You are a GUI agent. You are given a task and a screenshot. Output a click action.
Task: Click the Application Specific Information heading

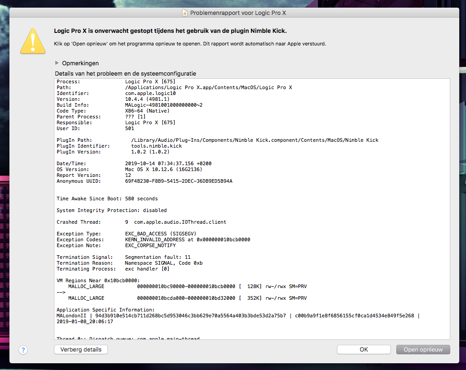(x=106, y=310)
